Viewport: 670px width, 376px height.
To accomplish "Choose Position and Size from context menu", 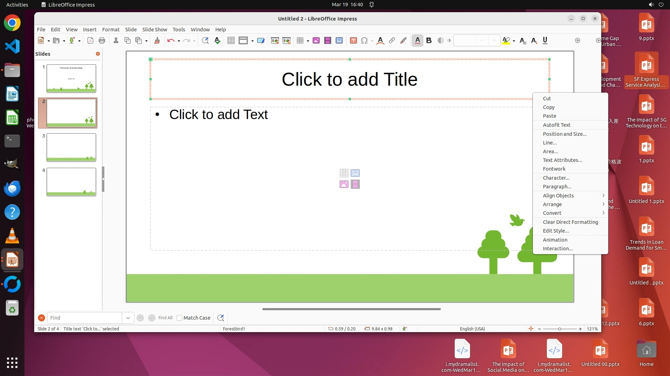I will (565, 134).
